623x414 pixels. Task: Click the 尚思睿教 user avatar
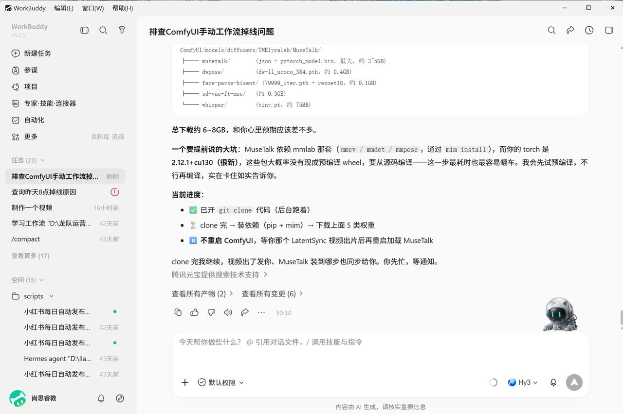(x=18, y=398)
